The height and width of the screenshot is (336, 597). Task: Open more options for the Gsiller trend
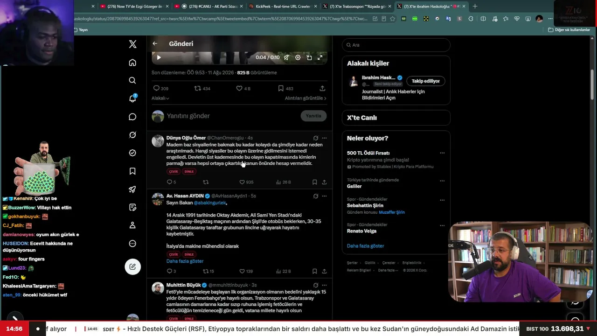(442, 181)
